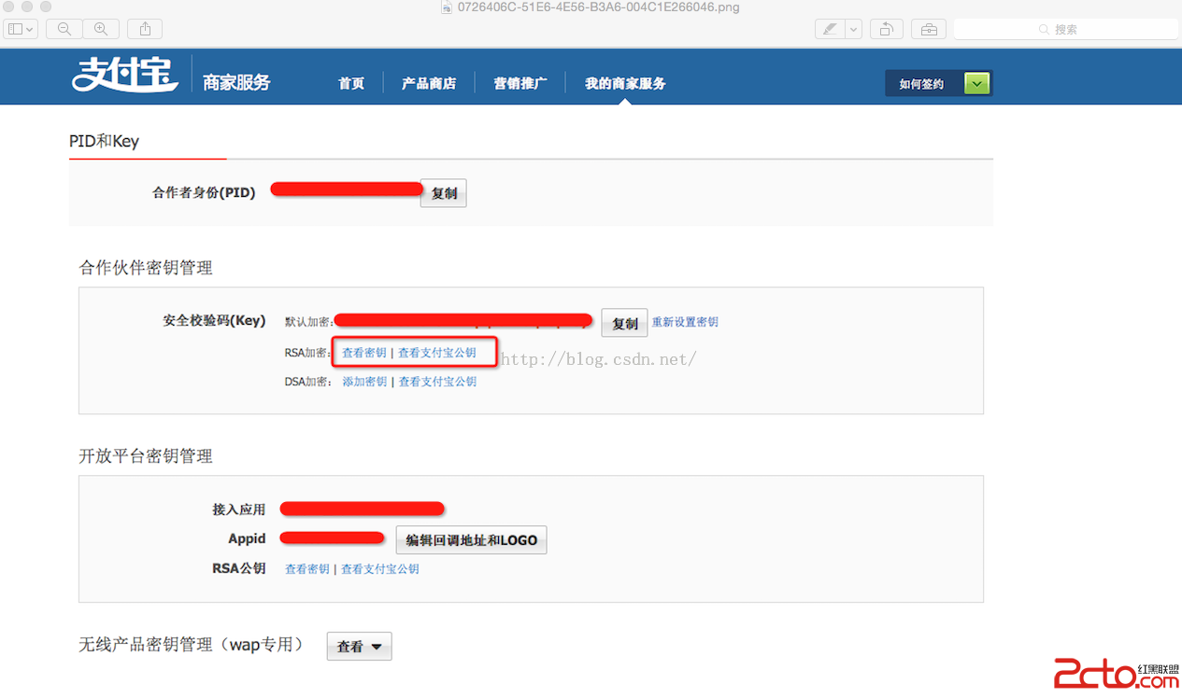Click the PID和Key heading

[x=104, y=141]
